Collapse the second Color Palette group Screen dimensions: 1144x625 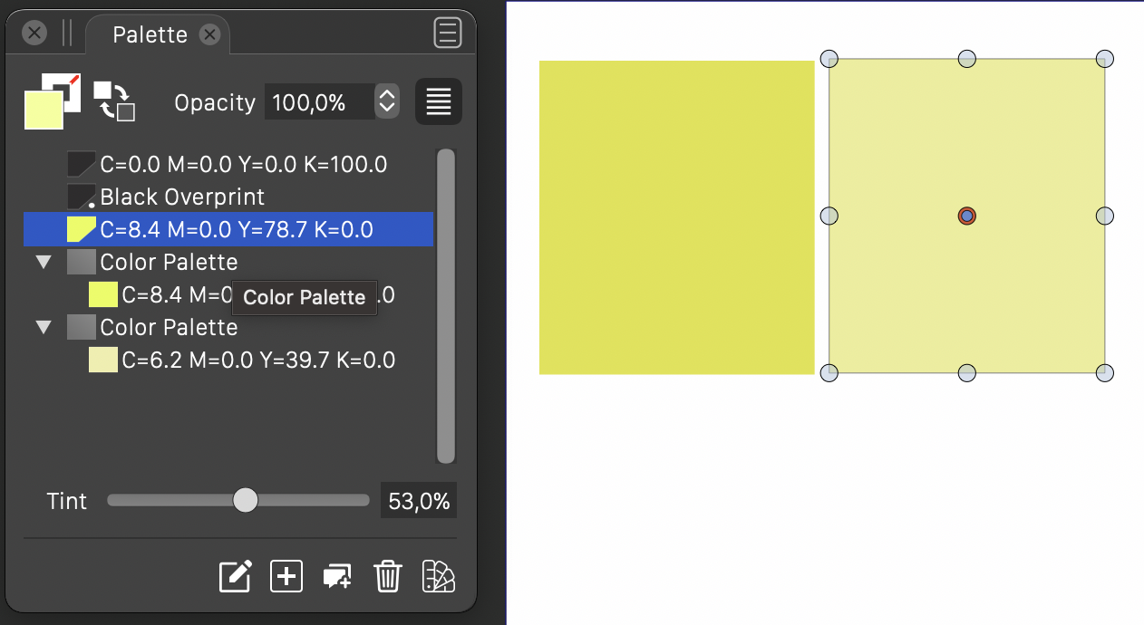pos(44,328)
